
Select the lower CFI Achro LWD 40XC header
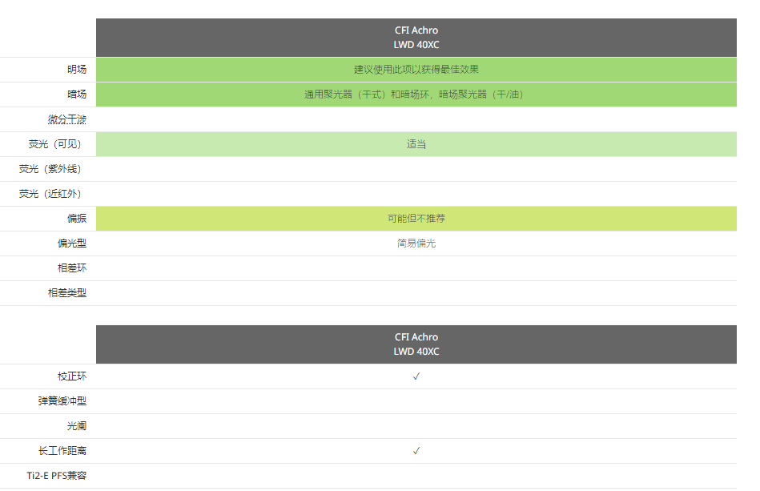tap(416, 344)
